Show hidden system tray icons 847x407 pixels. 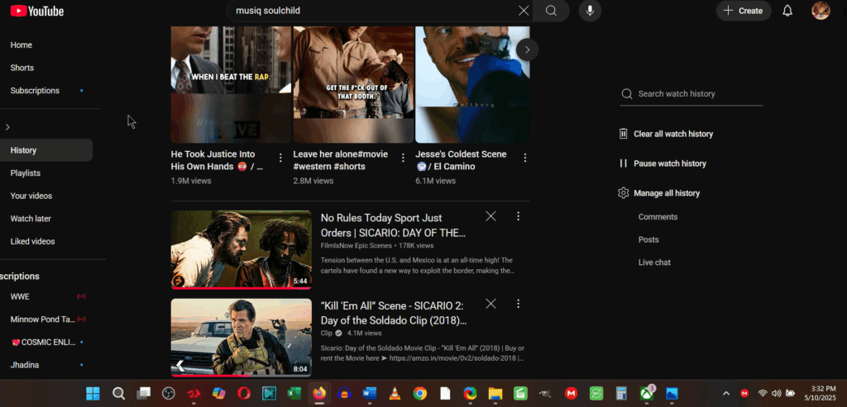tap(726, 394)
